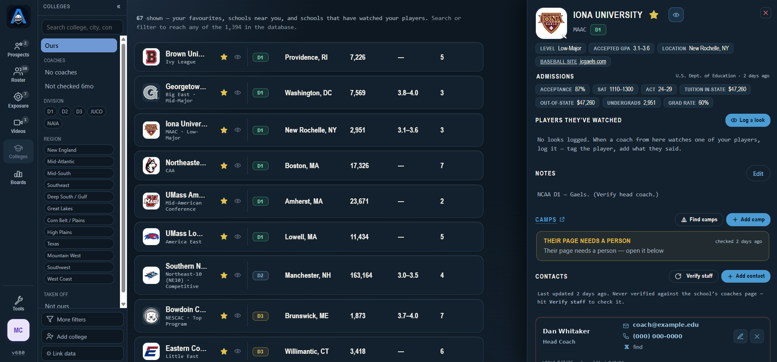This screenshot has height=362, width=777.
Task: Filter by West Coast region
Action: click(x=79, y=279)
